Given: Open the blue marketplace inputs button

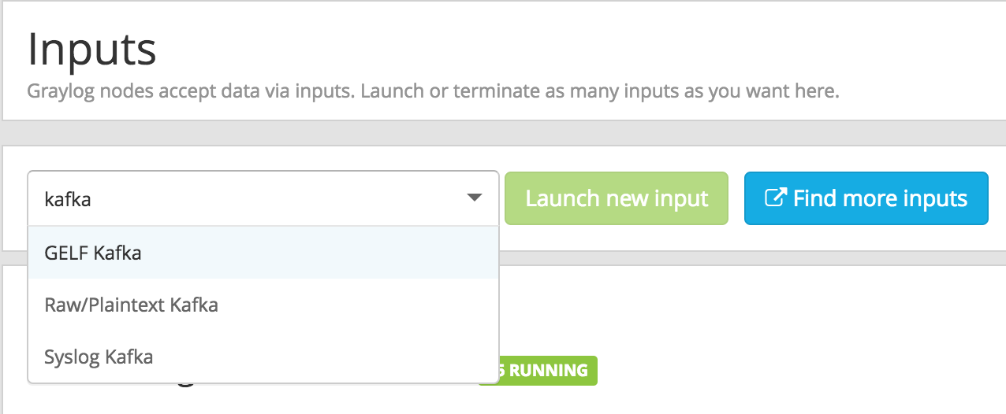Looking at the screenshot, I should click(866, 198).
